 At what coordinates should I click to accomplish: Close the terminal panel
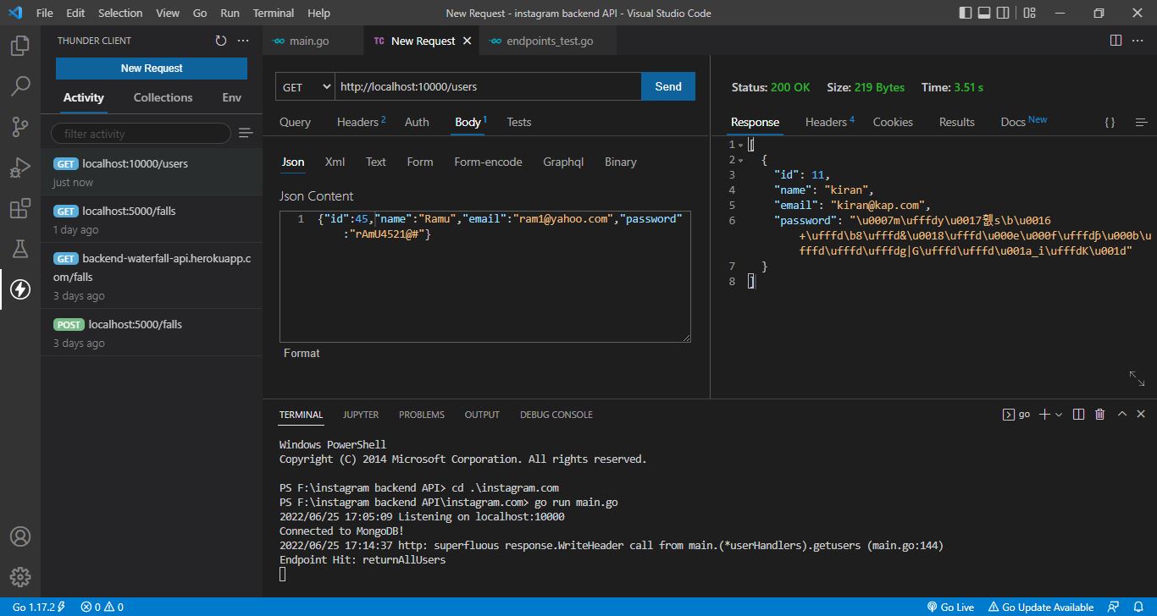(1142, 415)
